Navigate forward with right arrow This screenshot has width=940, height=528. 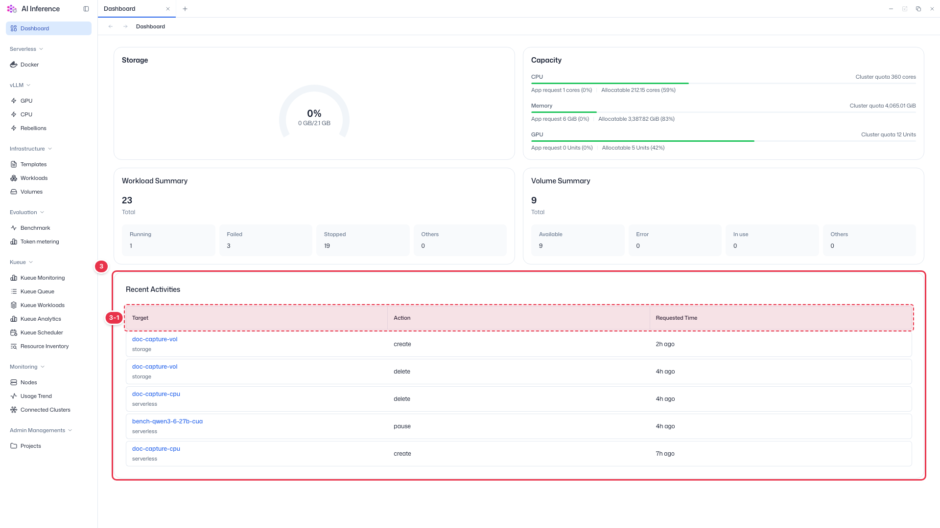click(x=125, y=26)
